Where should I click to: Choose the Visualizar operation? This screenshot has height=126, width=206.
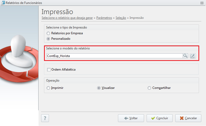(x=99, y=88)
